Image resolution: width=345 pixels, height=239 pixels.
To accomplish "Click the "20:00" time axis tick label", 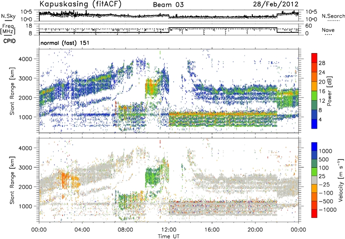I will click(x=255, y=230).
